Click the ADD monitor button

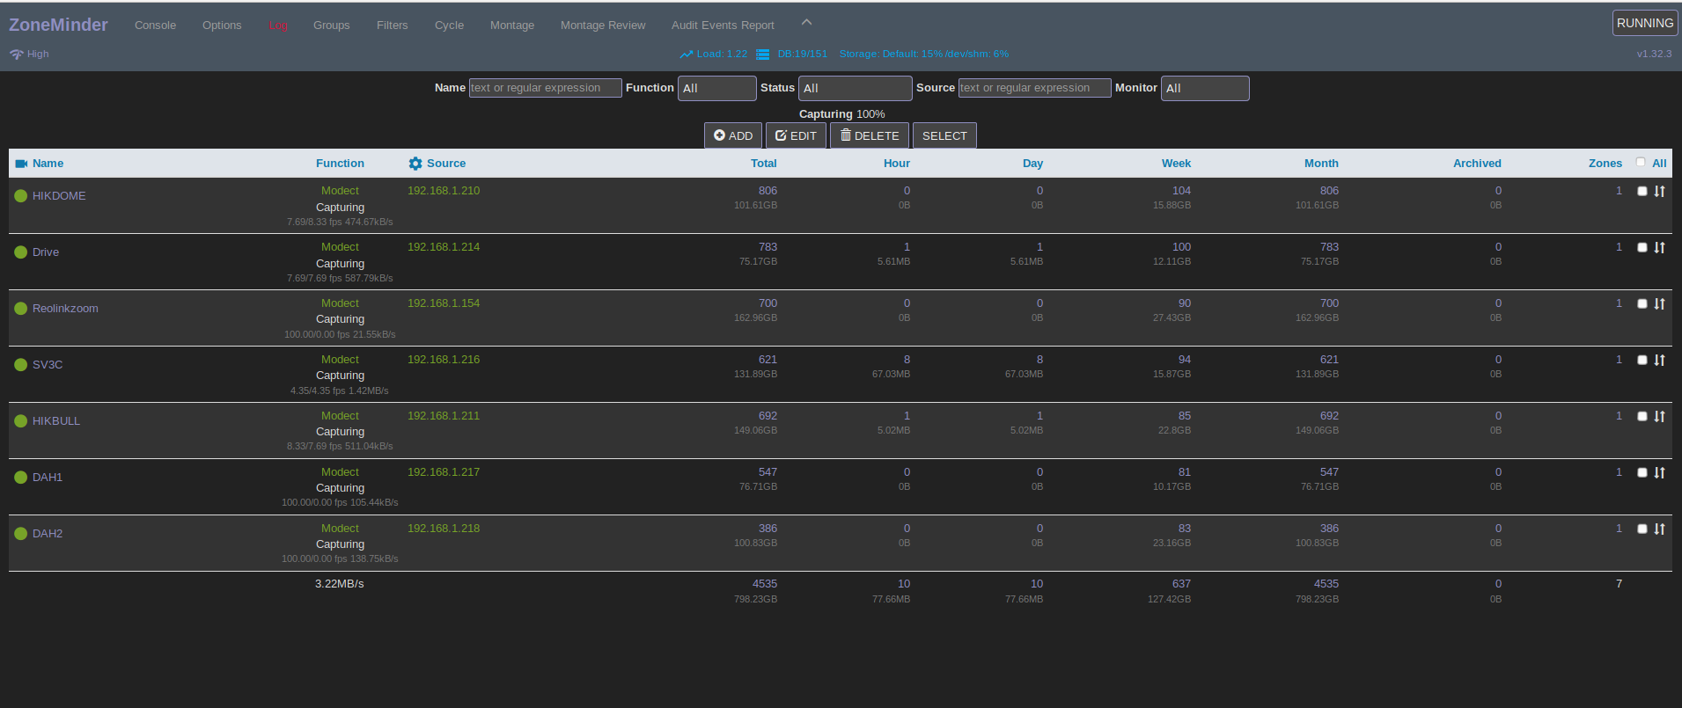coord(733,135)
